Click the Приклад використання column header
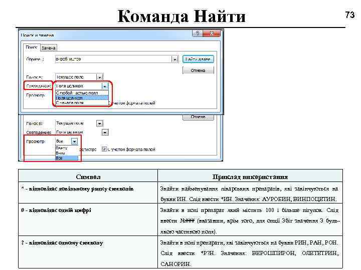Screen dimensions: 361x270 [x=250, y=176]
